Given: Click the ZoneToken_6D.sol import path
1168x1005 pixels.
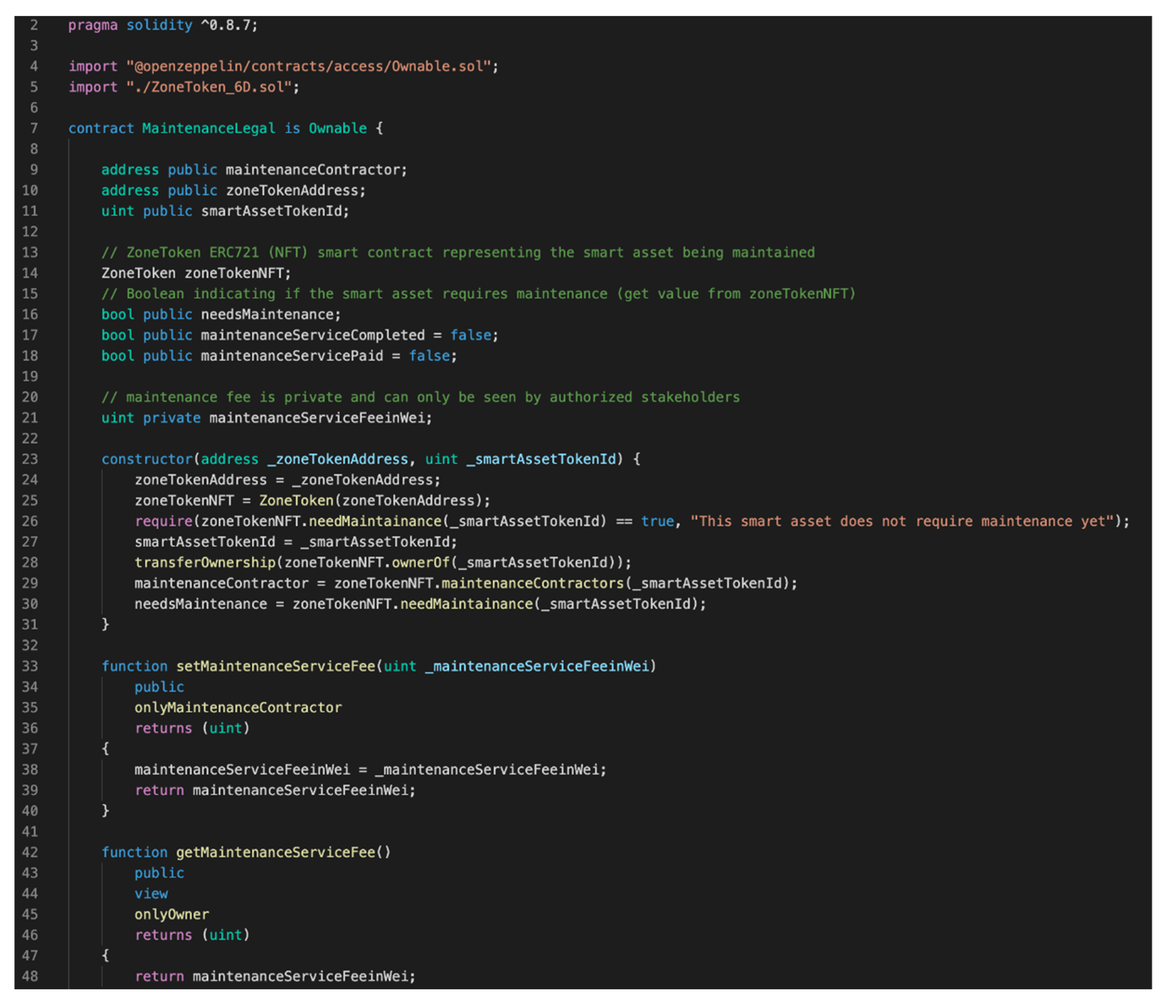Looking at the screenshot, I should click(x=209, y=87).
